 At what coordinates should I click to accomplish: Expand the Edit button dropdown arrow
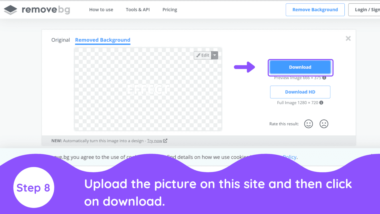click(x=214, y=55)
